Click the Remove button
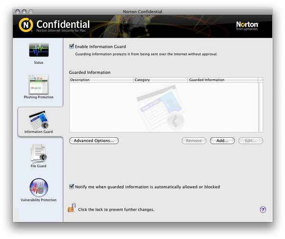The height and width of the screenshot is (239, 285). [x=194, y=141]
